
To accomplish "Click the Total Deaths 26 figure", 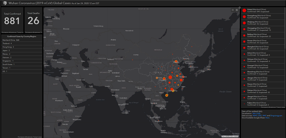I will click(33, 21).
